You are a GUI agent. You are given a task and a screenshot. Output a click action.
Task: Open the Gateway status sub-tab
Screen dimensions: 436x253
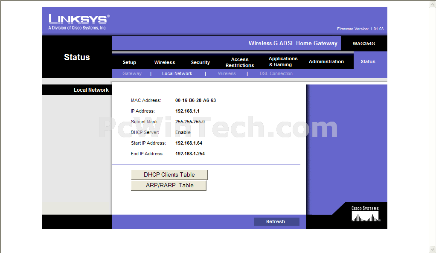click(132, 73)
